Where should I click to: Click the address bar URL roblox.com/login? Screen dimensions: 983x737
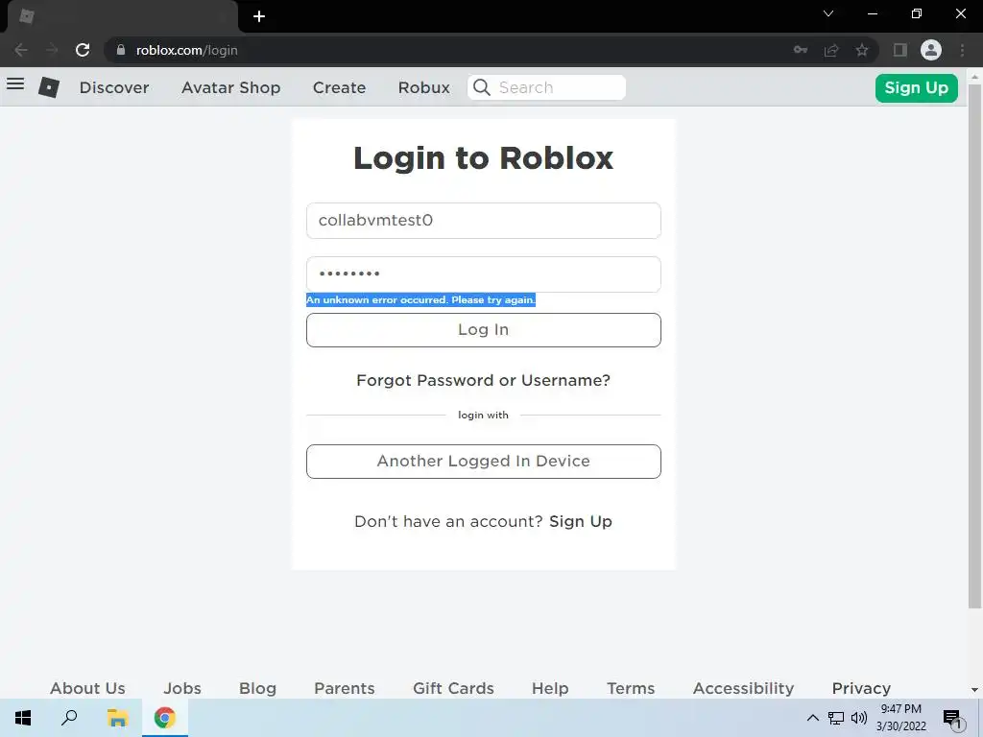click(x=187, y=50)
